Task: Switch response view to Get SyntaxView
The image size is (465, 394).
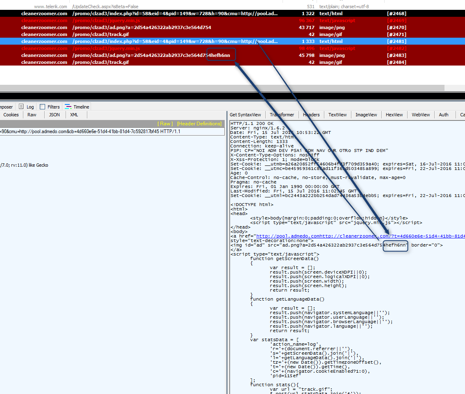Action: (245, 115)
